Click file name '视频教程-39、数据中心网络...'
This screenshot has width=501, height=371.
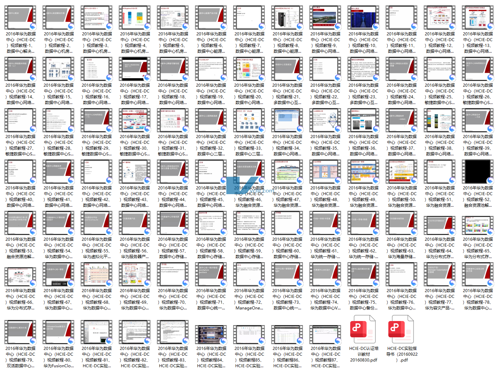(478, 145)
